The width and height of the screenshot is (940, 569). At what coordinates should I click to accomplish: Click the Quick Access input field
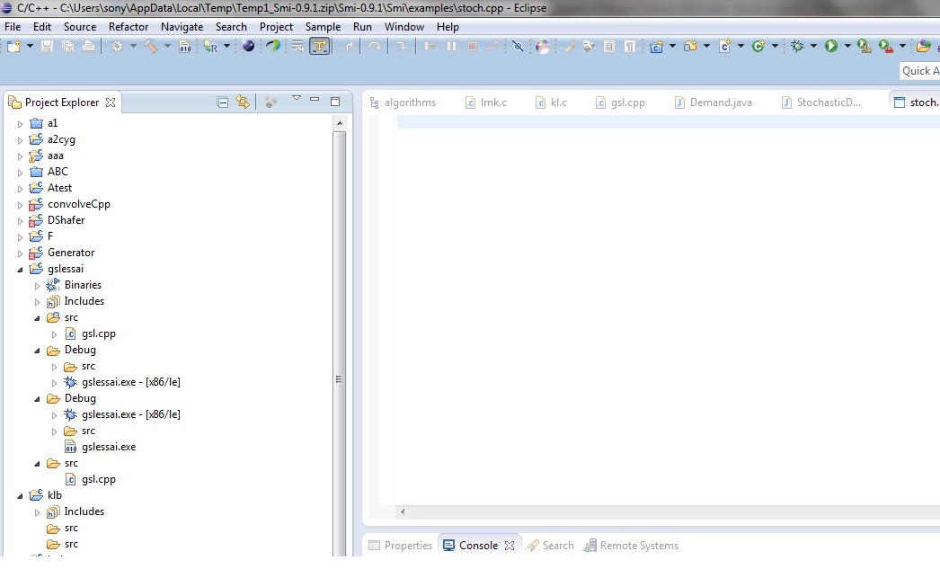click(920, 71)
